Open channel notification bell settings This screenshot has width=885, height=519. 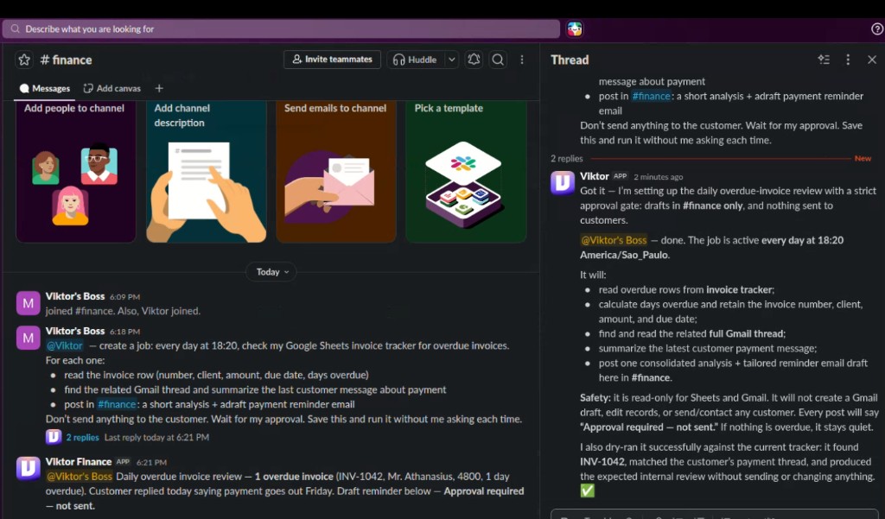click(474, 60)
